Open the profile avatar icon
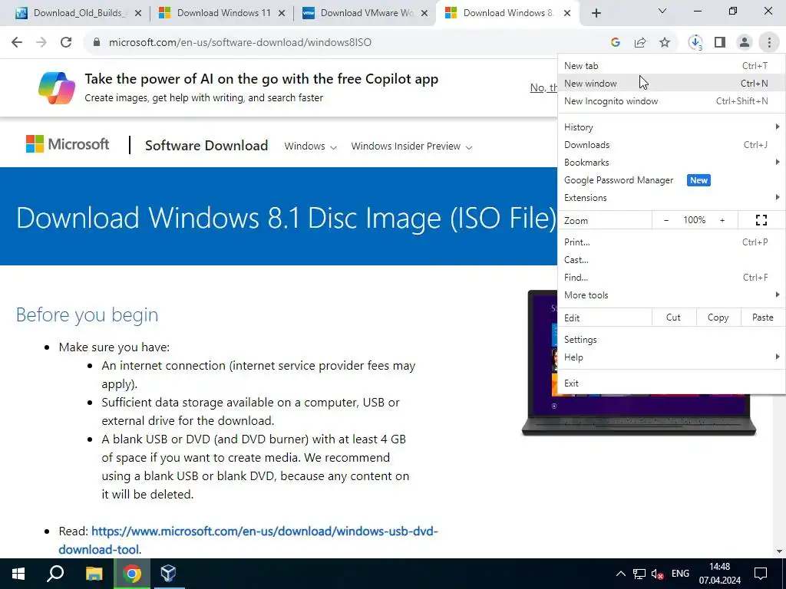Viewport: 786px width, 589px height. (x=745, y=43)
